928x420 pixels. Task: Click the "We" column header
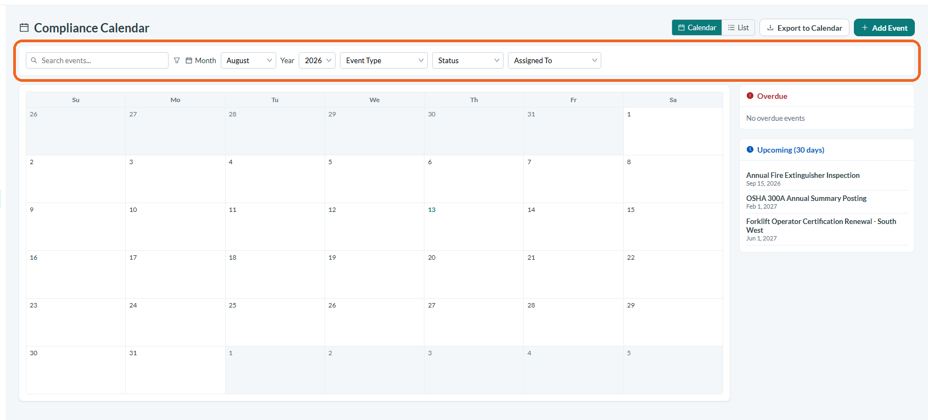coord(374,100)
